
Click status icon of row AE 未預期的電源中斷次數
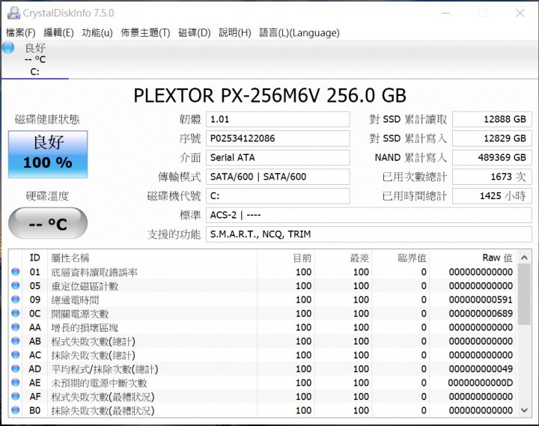click(16, 383)
